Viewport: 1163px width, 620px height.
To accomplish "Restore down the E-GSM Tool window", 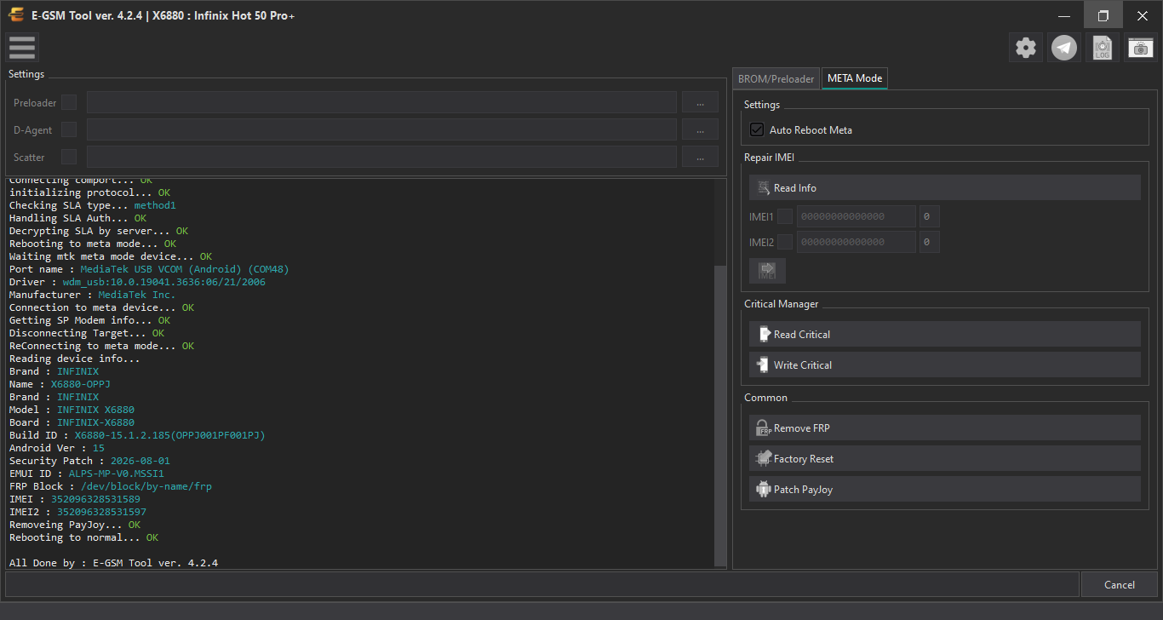I will tap(1103, 15).
